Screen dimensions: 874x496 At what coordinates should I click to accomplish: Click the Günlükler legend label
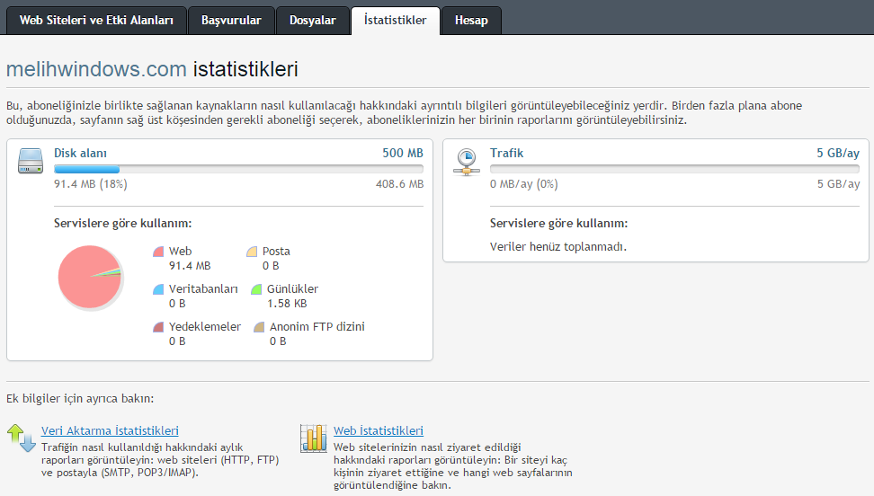click(x=292, y=289)
